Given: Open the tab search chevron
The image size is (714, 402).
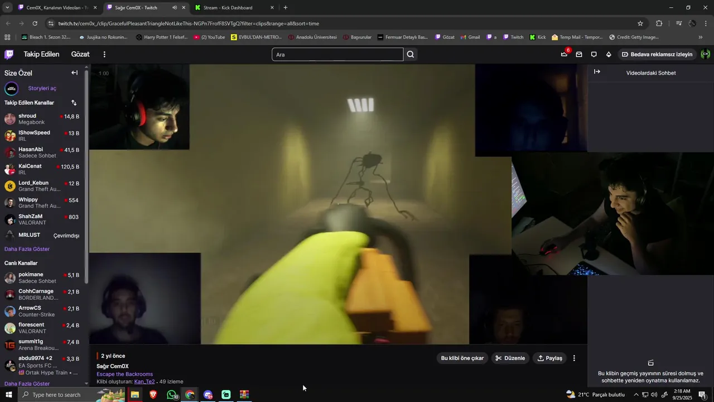Looking at the screenshot, I should click(x=7, y=8).
